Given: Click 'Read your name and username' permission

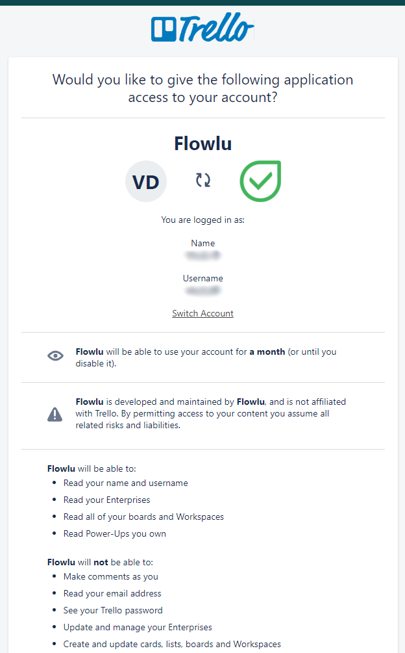Looking at the screenshot, I should click(x=125, y=483).
